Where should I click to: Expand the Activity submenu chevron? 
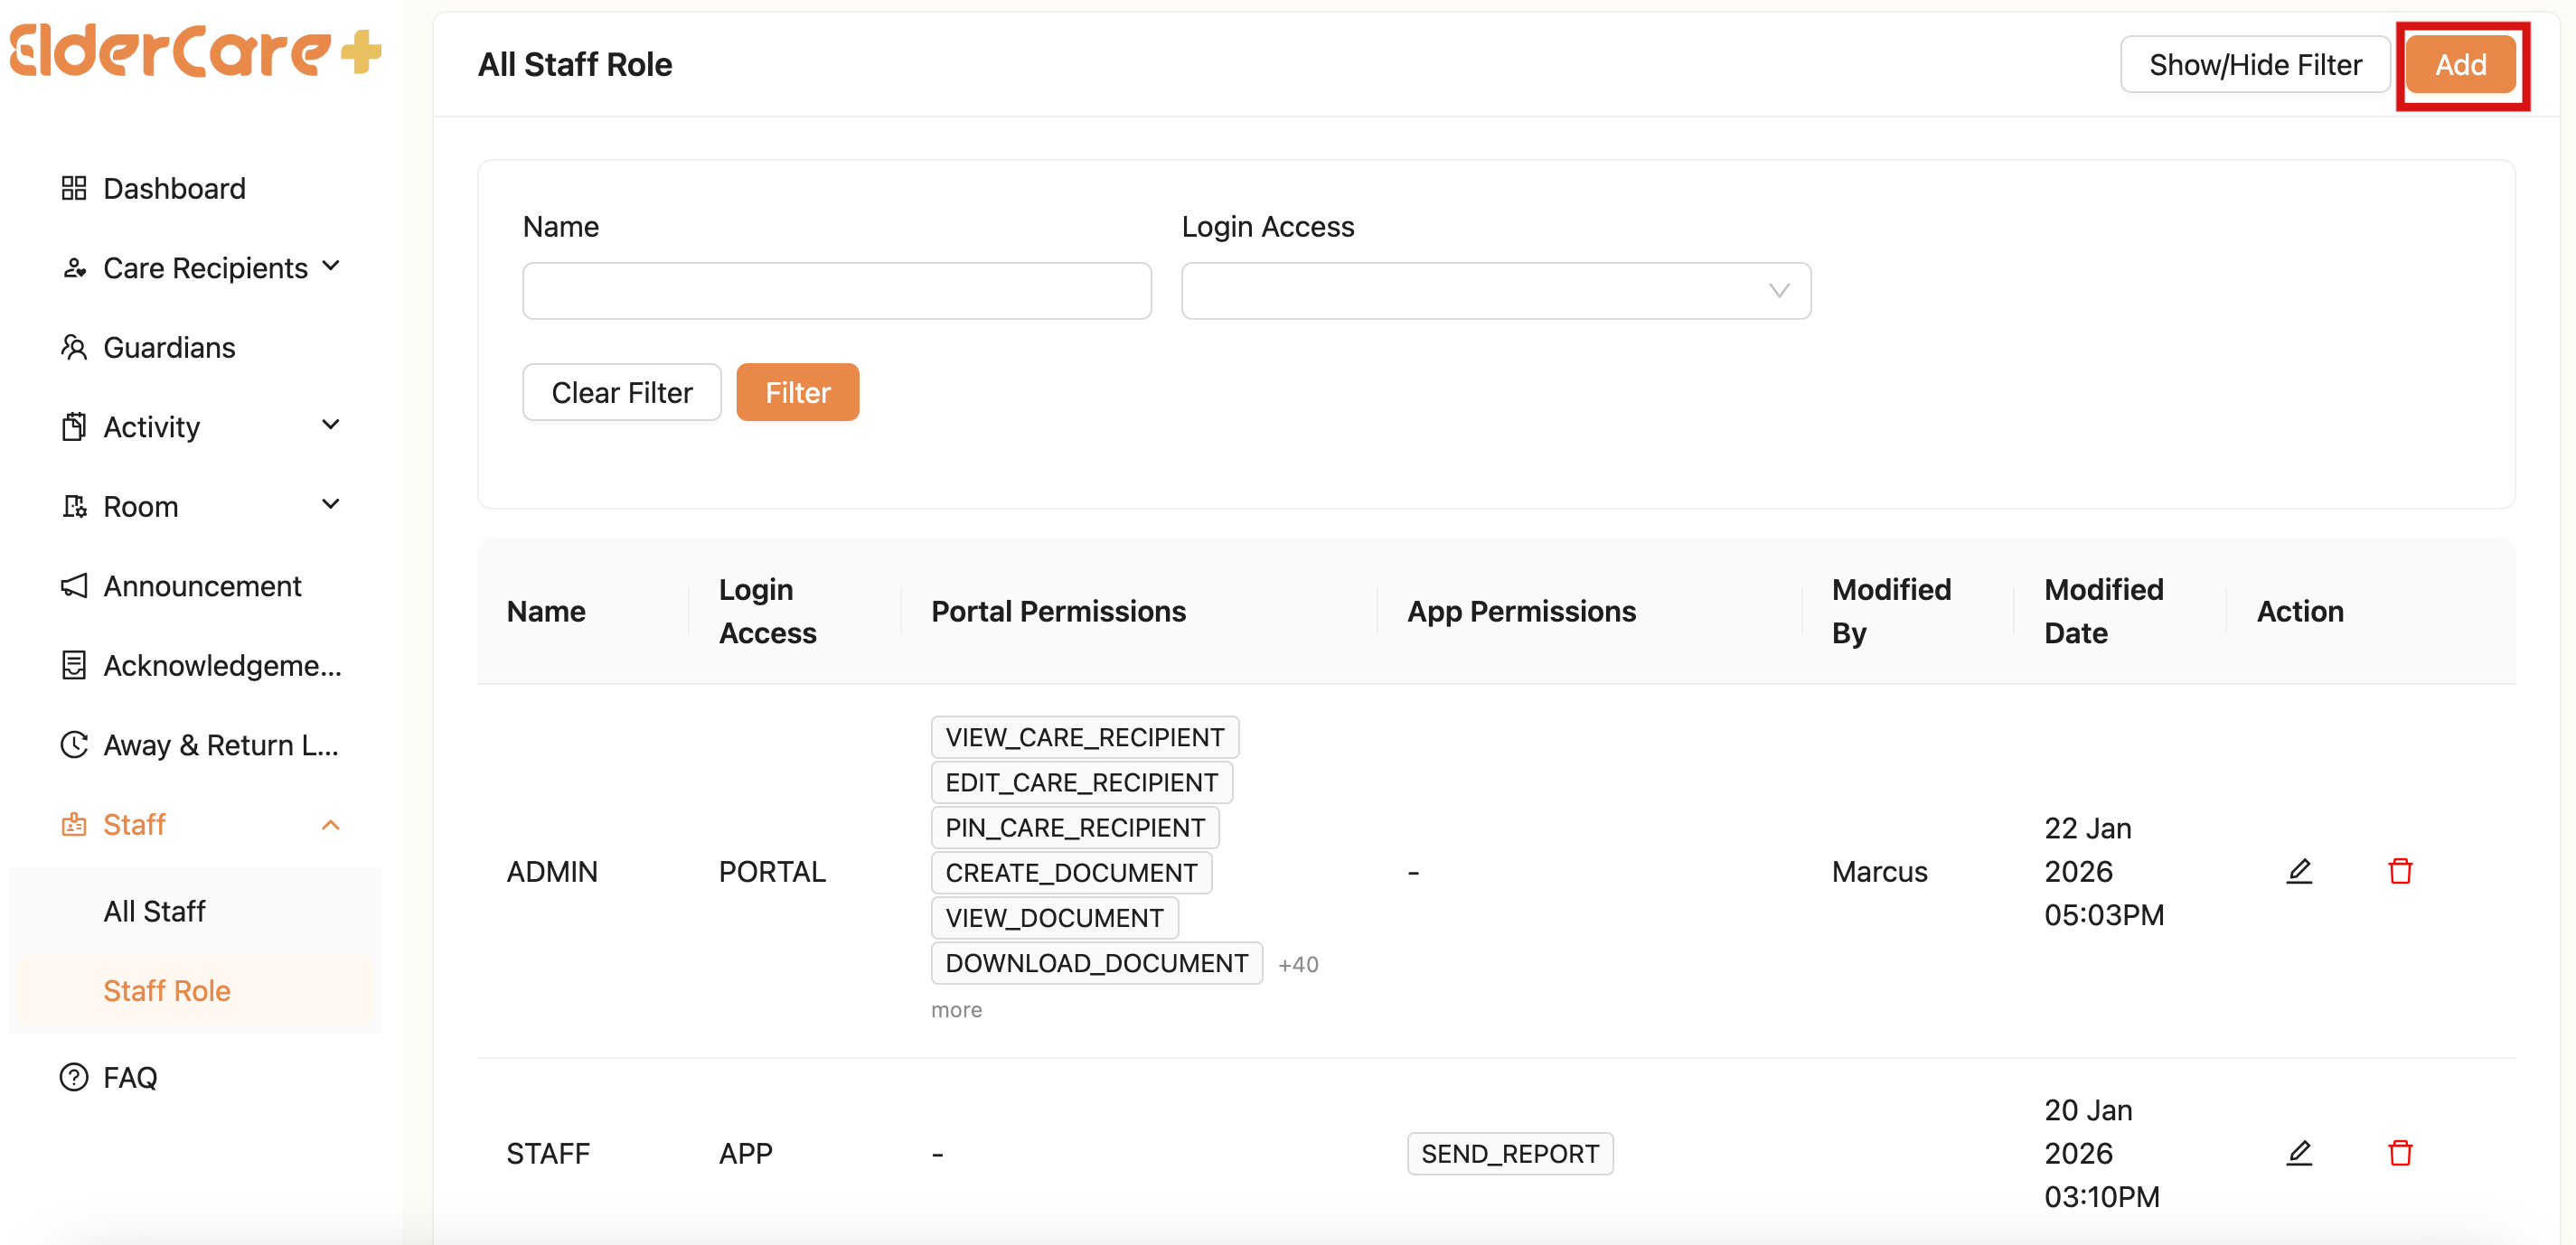[331, 425]
